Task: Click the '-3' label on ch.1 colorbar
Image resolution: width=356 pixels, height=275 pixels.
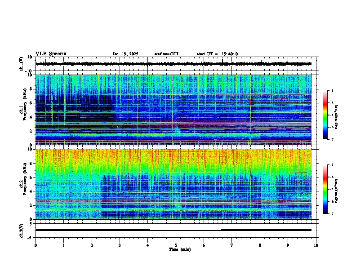Action: [x=332, y=91]
